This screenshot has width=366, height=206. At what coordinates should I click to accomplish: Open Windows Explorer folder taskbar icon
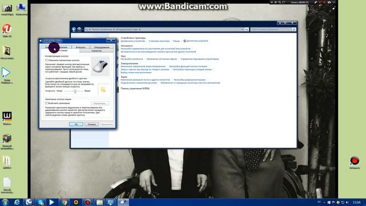click(x=100, y=202)
